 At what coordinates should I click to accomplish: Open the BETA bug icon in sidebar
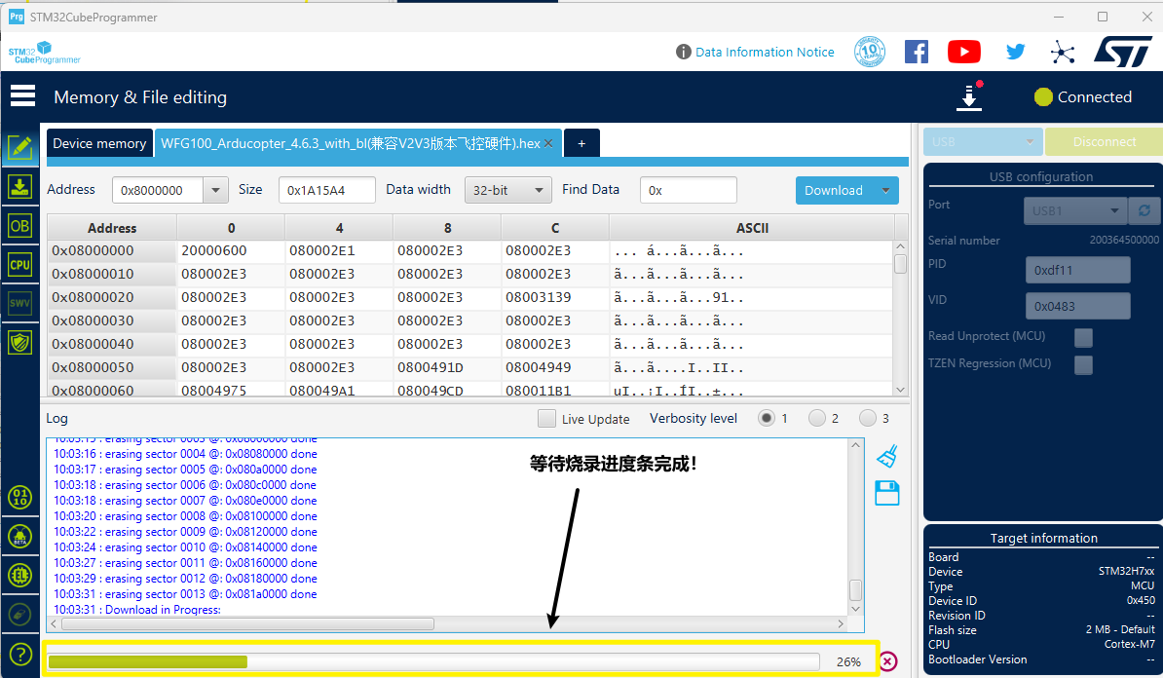(x=20, y=537)
